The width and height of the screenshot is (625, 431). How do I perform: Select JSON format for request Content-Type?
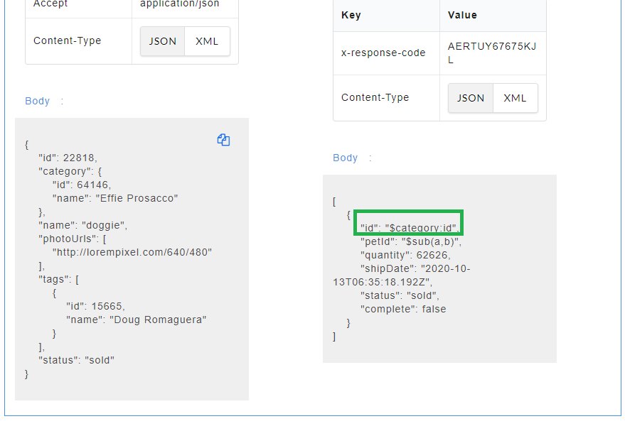click(x=162, y=41)
